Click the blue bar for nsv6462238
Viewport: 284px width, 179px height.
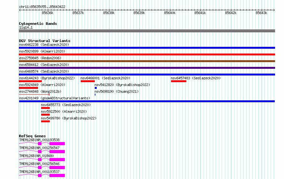147,48
